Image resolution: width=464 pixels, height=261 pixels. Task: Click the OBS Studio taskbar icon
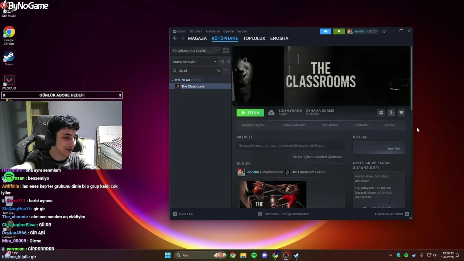(x=286, y=255)
